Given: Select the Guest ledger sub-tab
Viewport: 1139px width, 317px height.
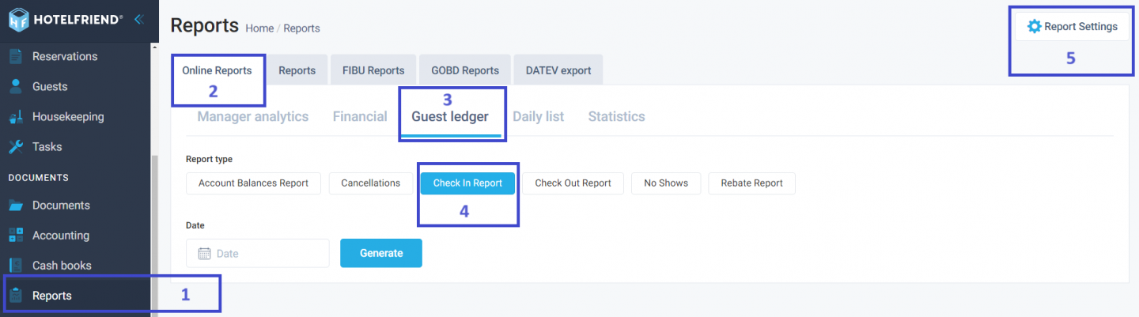Looking at the screenshot, I should tap(450, 116).
